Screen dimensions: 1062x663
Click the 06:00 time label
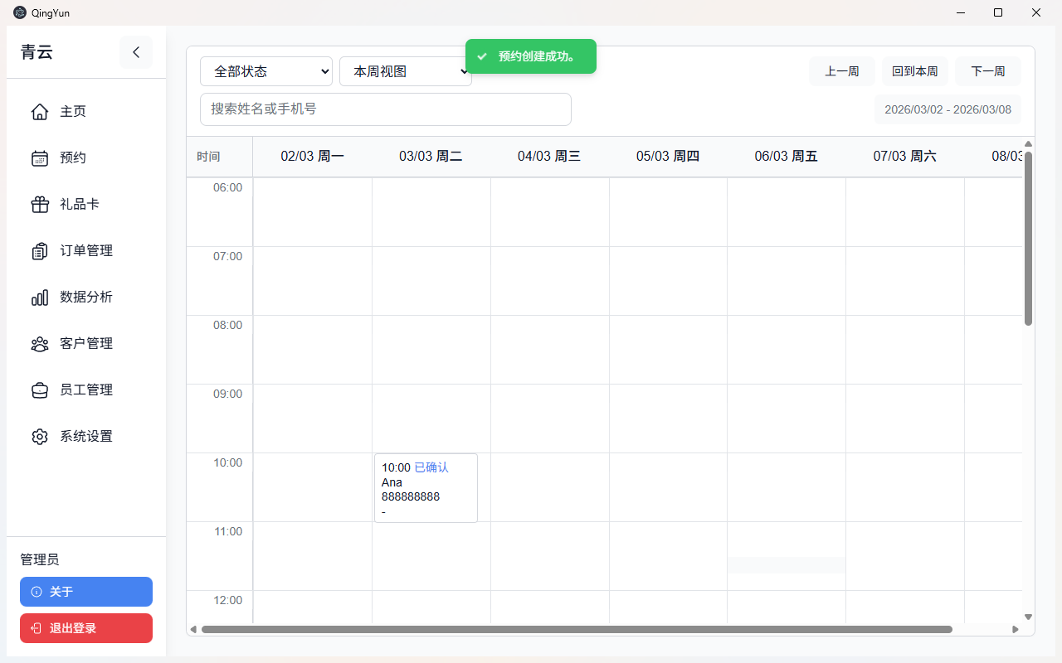(227, 188)
